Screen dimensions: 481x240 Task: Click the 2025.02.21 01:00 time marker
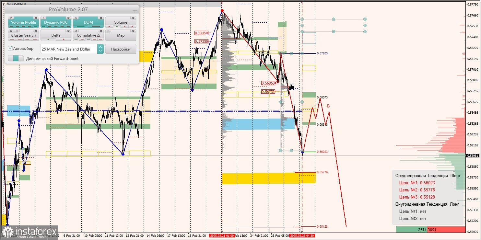(x=222, y=235)
